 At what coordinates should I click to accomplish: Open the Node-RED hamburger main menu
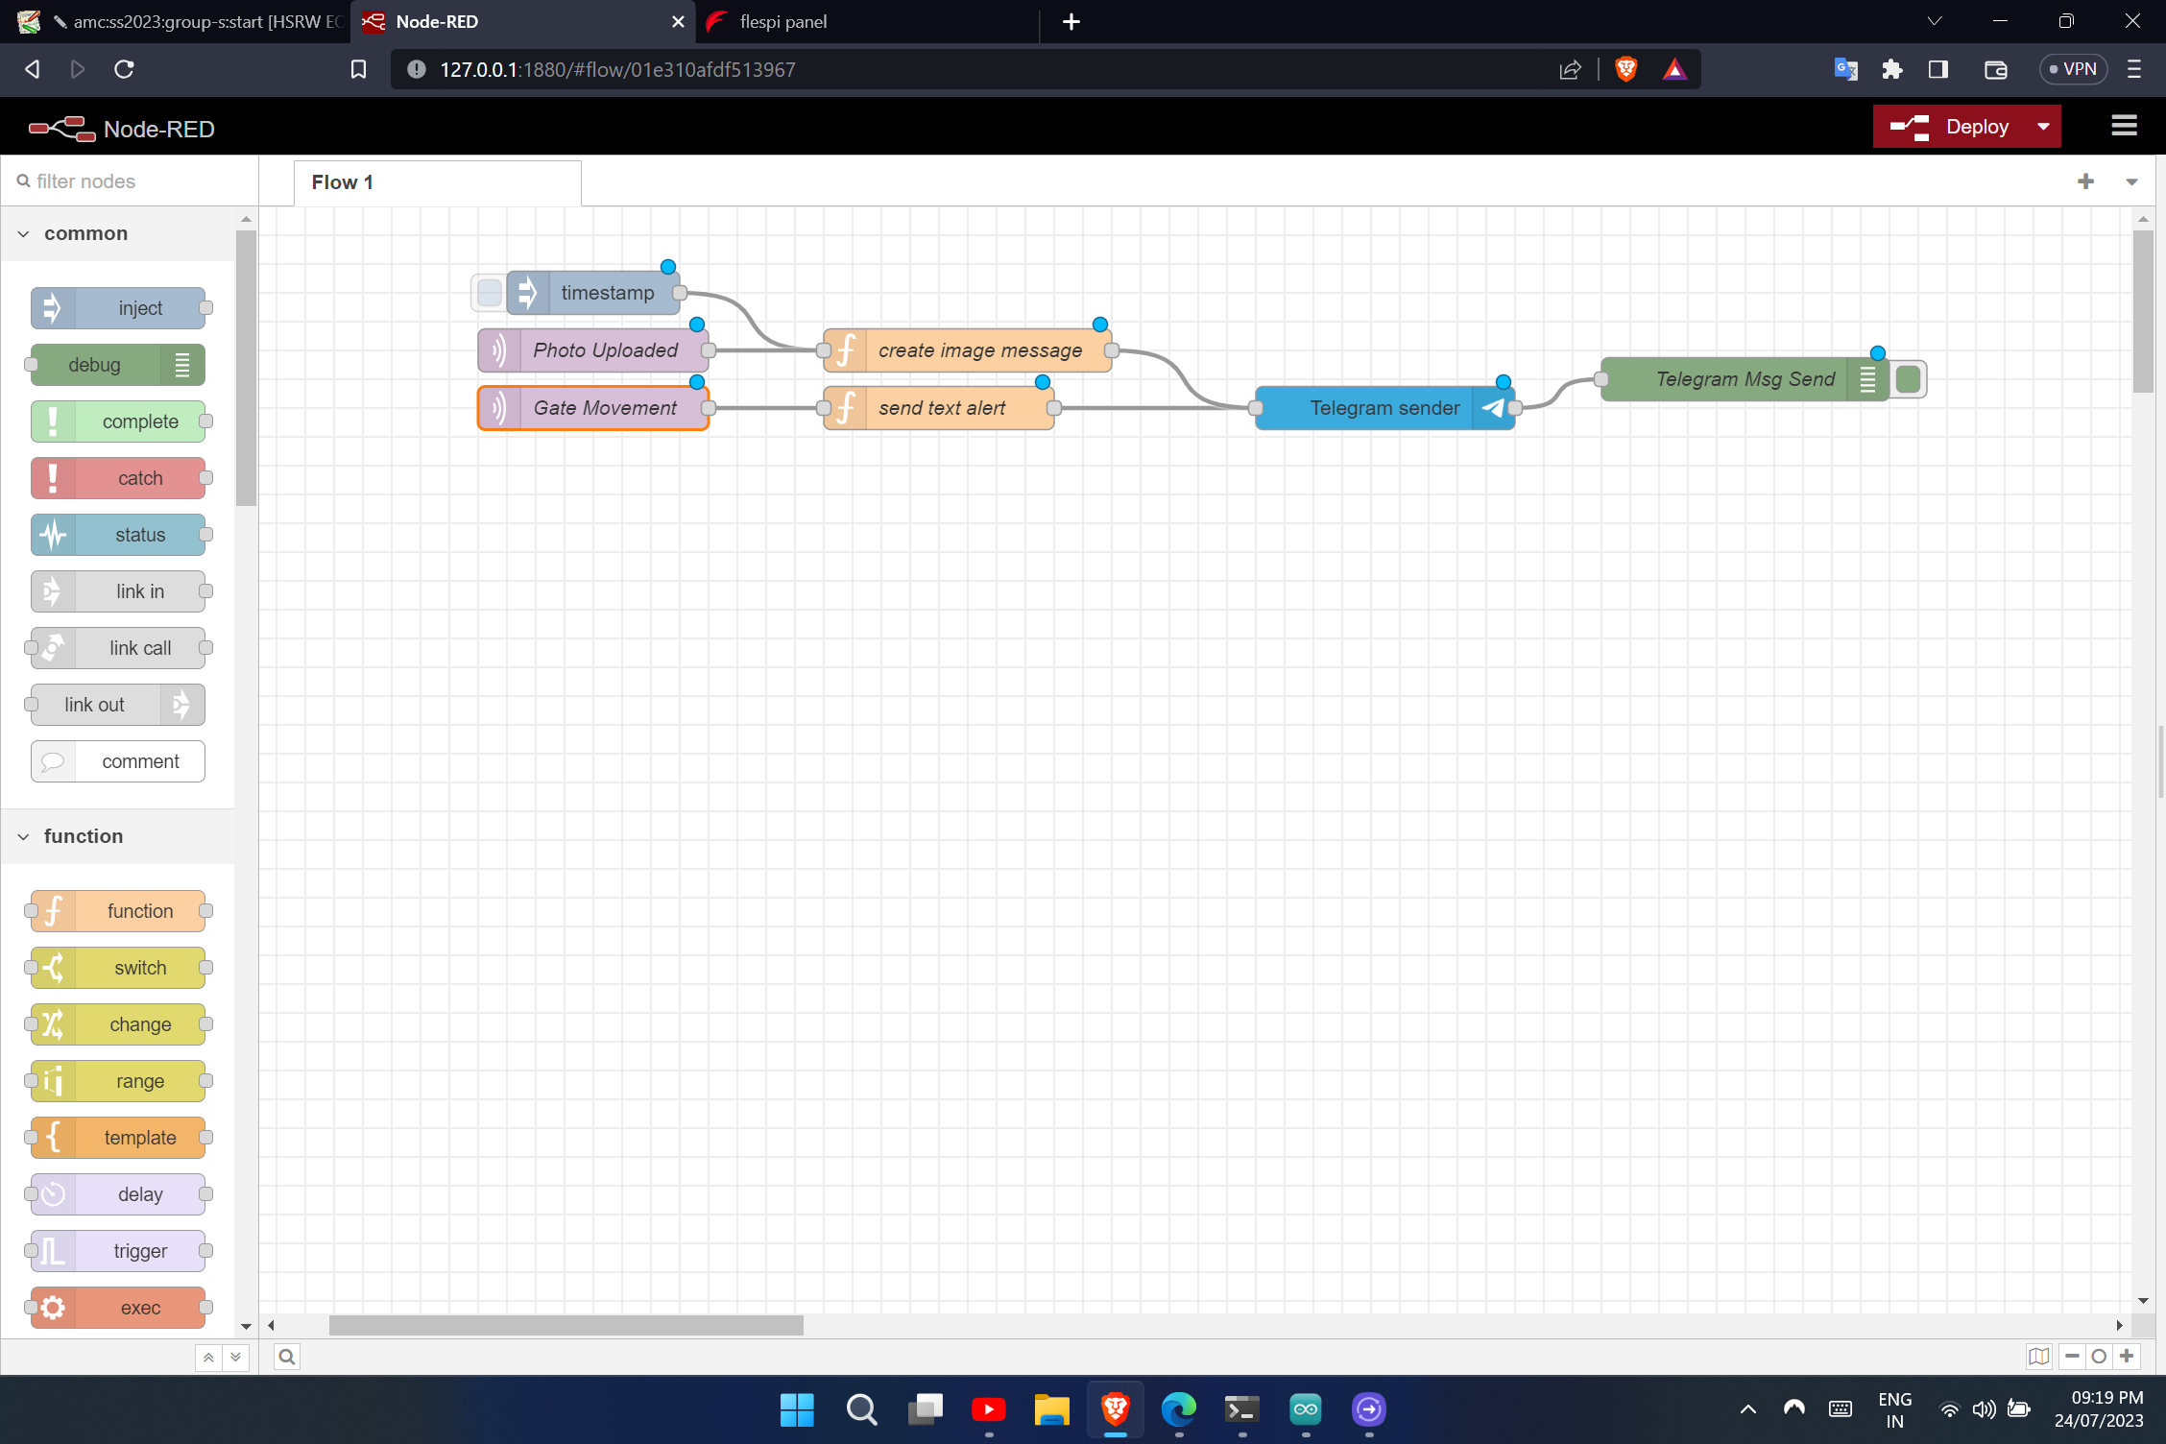pyautogui.click(x=2124, y=127)
